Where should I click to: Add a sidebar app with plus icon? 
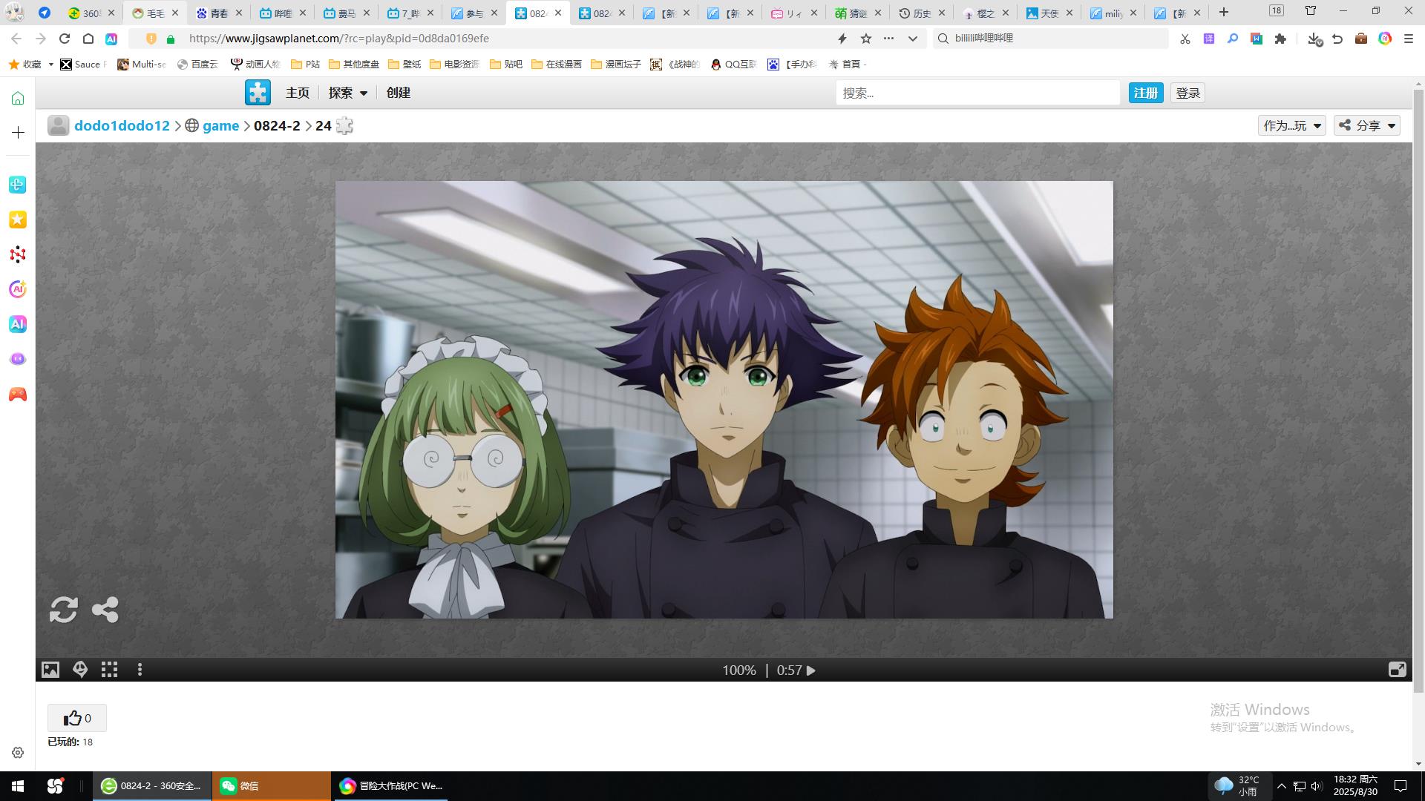point(18,132)
